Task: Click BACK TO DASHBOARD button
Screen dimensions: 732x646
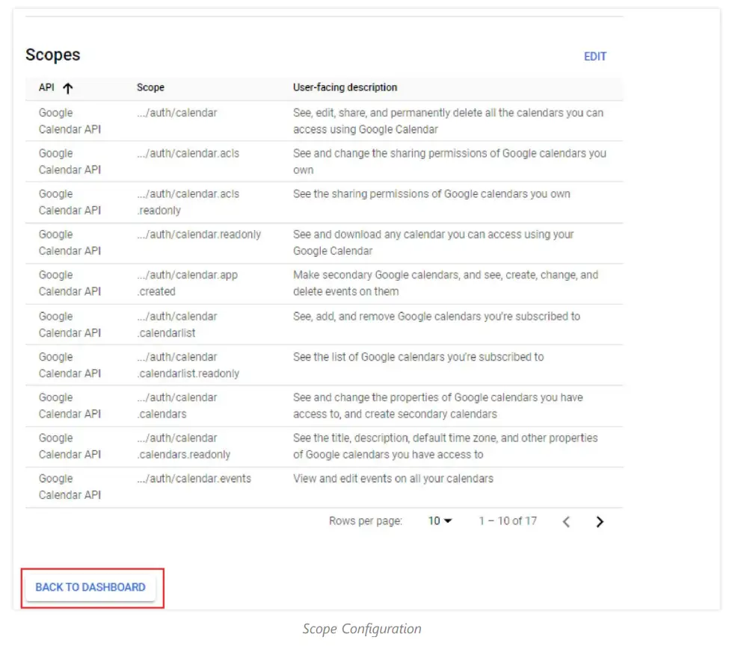Action: coord(90,587)
